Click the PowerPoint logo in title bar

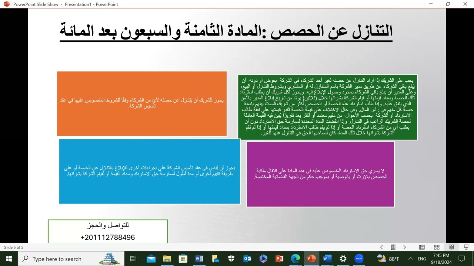(6, 4)
